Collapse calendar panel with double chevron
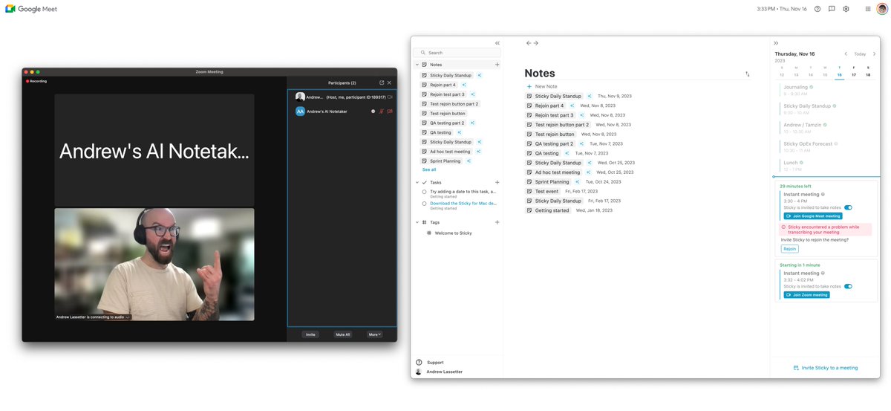The width and height of the screenshot is (891, 411). coord(776,43)
